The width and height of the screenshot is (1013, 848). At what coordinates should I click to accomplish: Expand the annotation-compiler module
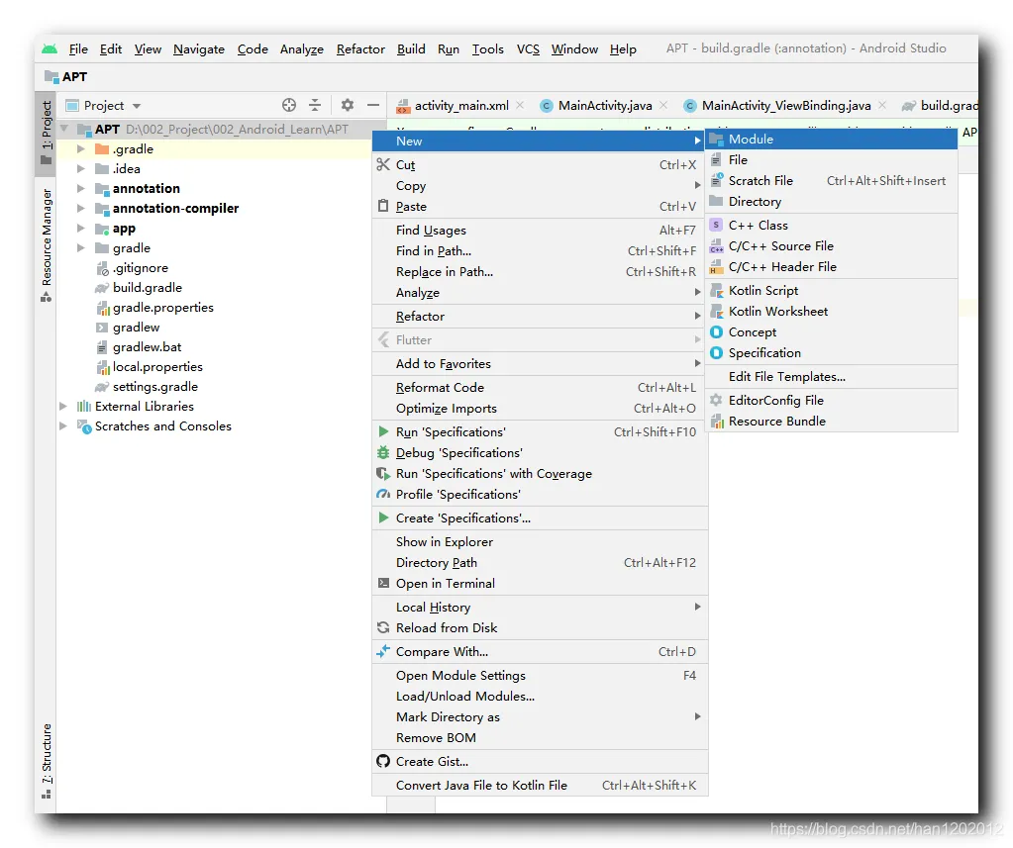click(x=81, y=209)
